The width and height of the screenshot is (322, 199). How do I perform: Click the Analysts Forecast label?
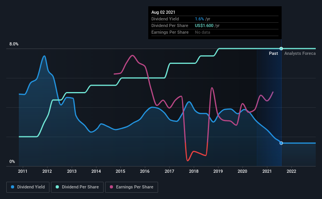[300, 53]
